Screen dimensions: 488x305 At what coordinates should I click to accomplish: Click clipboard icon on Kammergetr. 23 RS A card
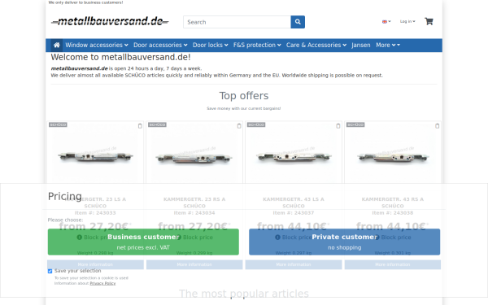pos(239,126)
